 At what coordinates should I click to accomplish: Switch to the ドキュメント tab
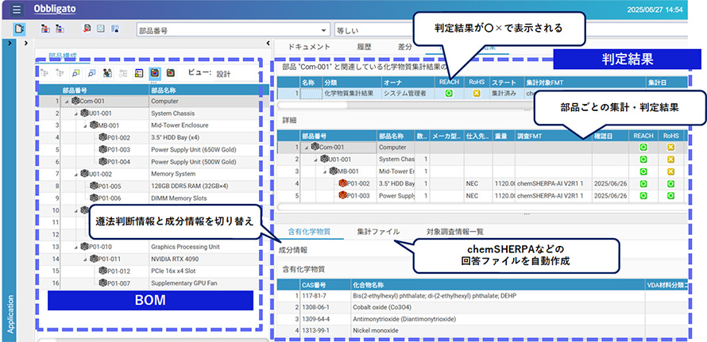309,47
